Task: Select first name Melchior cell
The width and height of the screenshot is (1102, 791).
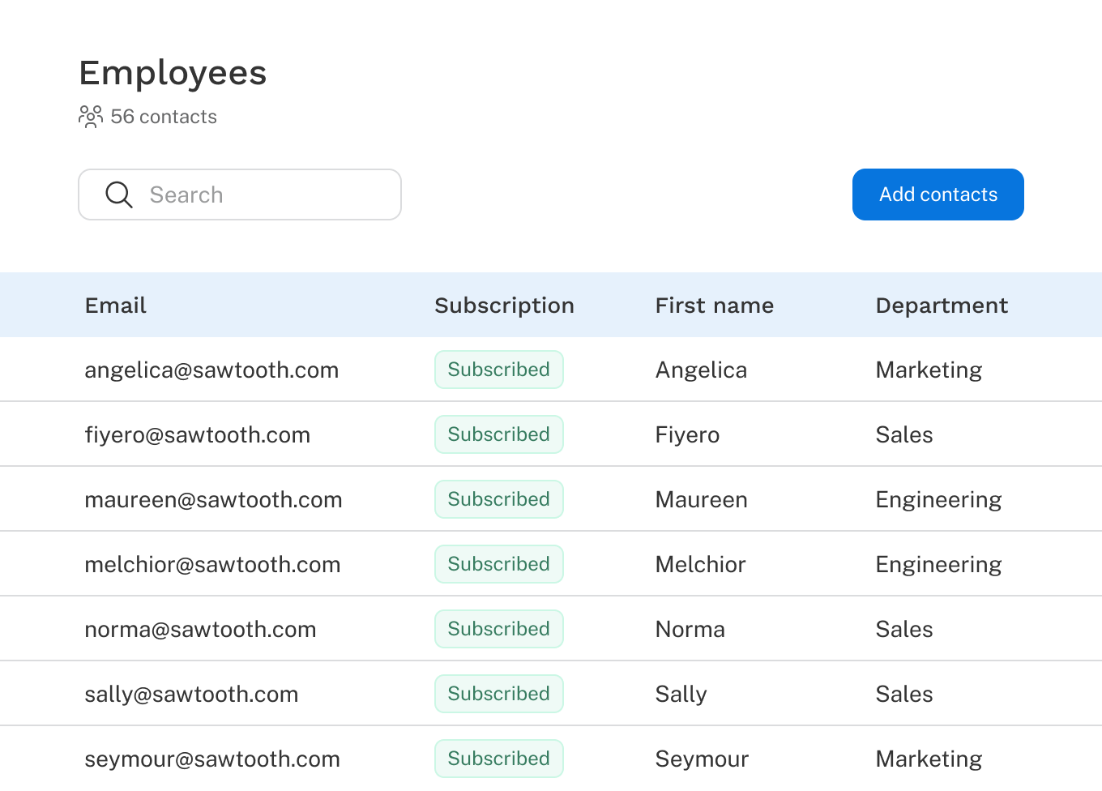Action: [x=700, y=565]
